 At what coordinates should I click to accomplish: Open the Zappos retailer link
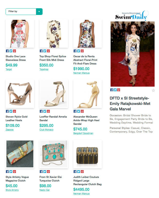(9, 130)
